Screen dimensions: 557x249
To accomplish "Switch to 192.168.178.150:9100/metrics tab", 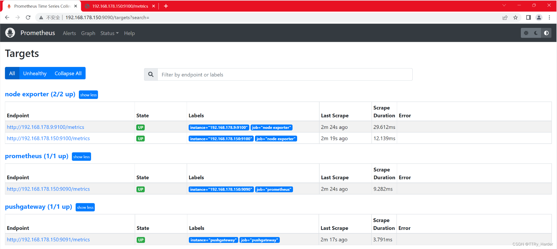I will (120, 6).
